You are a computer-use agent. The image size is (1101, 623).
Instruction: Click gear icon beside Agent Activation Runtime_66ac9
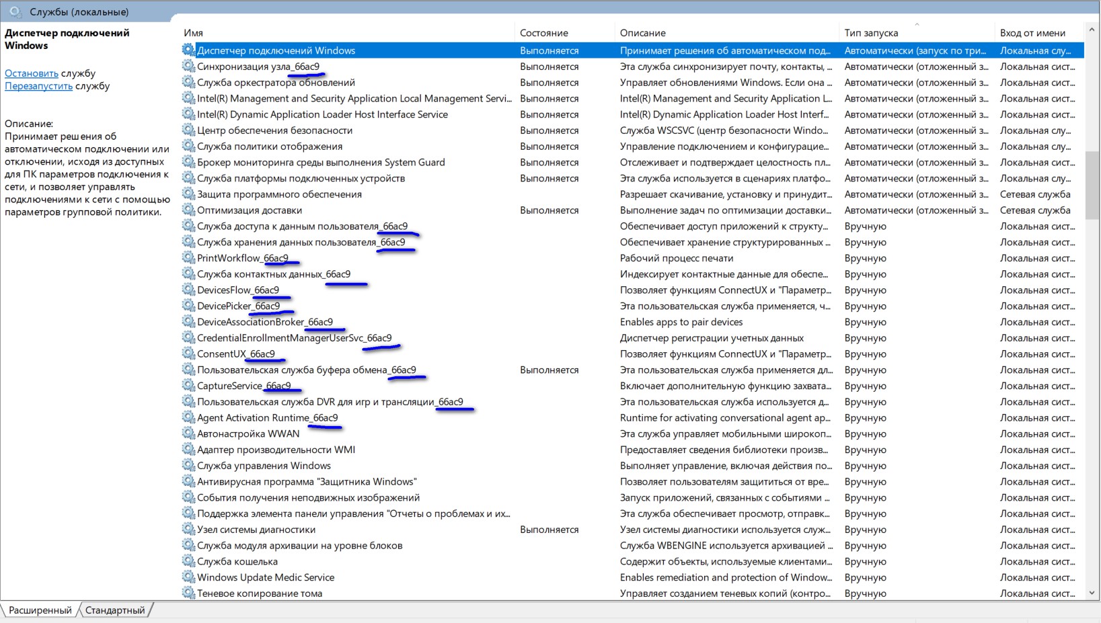click(188, 417)
